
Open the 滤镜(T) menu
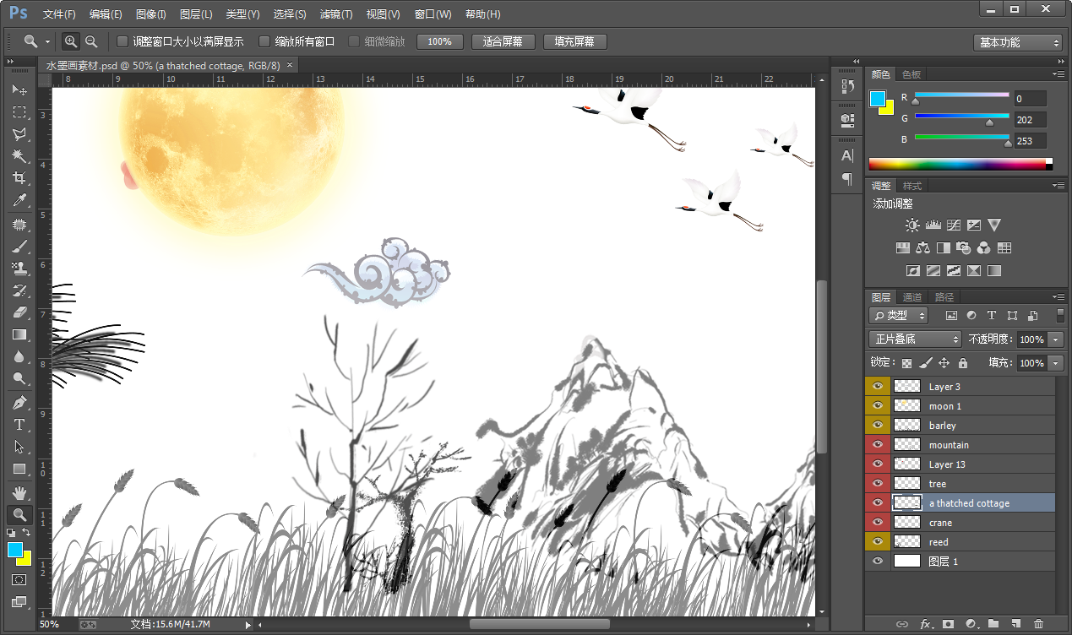pyautogui.click(x=336, y=14)
